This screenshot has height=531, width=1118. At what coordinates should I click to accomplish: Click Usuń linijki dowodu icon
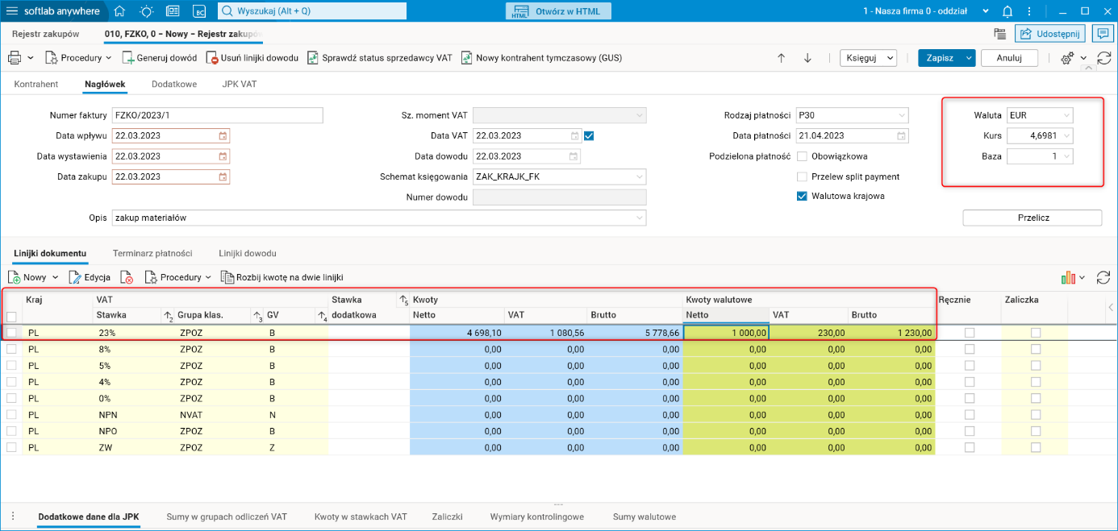coord(213,58)
